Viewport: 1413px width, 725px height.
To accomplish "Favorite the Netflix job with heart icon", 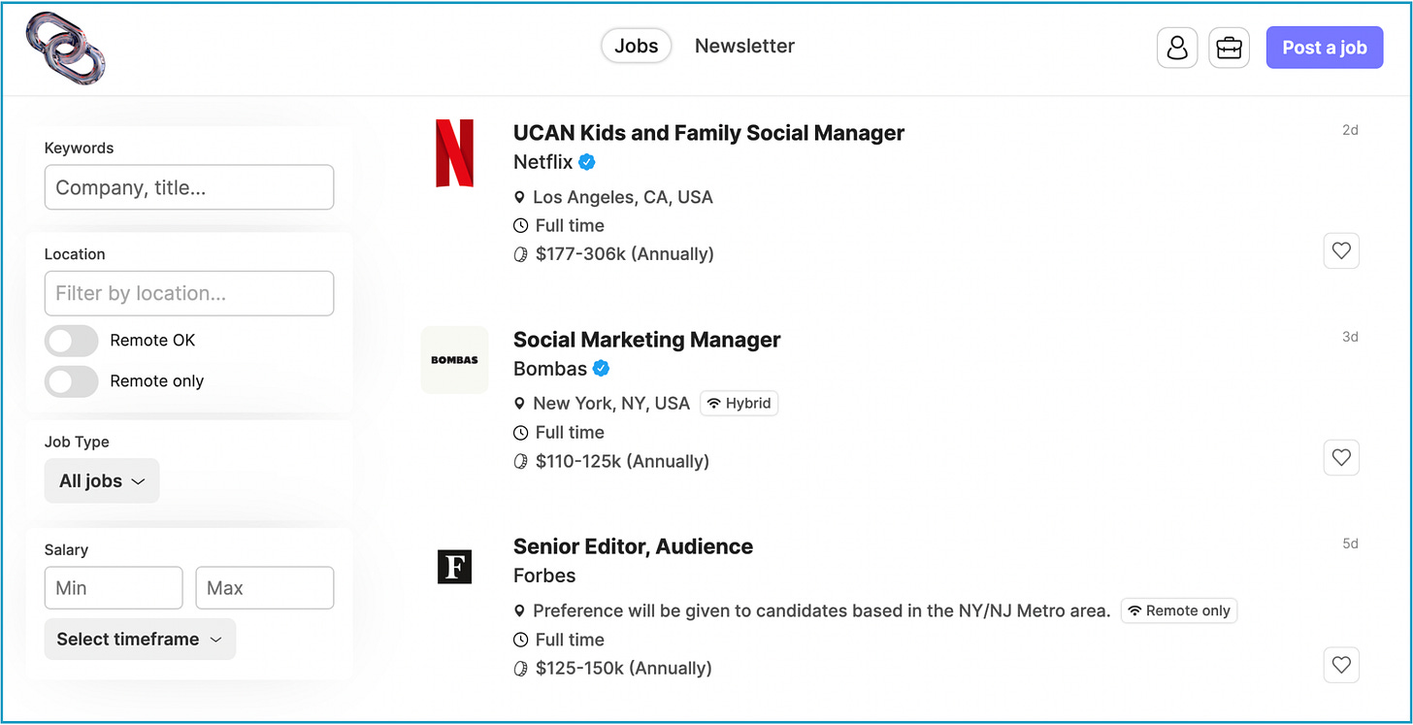I will (1341, 250).
